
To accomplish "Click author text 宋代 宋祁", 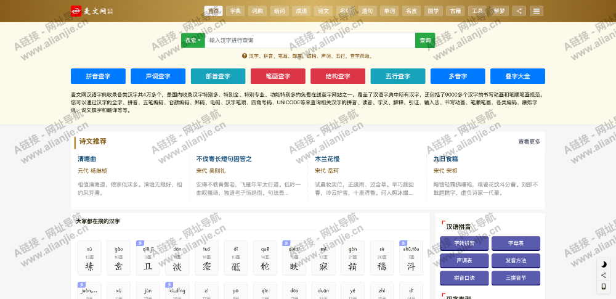I will [x=445, y=171].
